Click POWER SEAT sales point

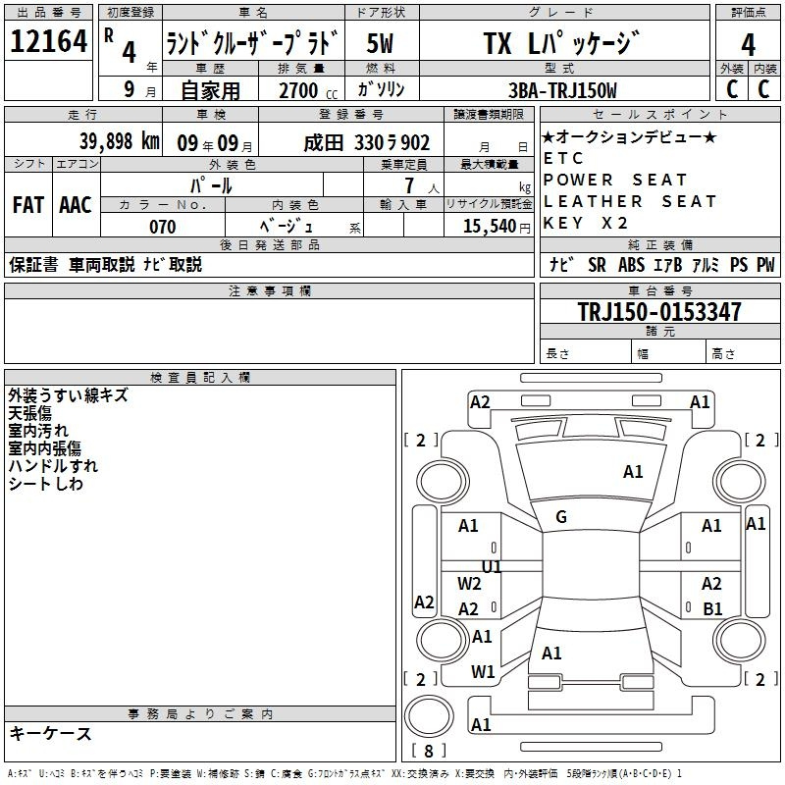pos(615,180)
